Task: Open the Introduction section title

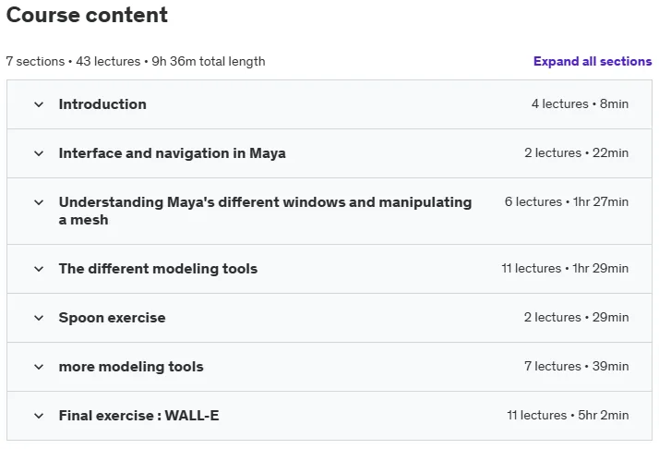Action: pos(102,104)
